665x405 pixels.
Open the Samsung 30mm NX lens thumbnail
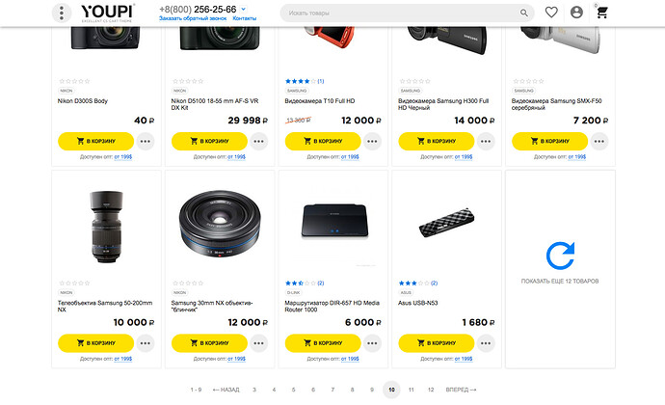coord(220,226)
